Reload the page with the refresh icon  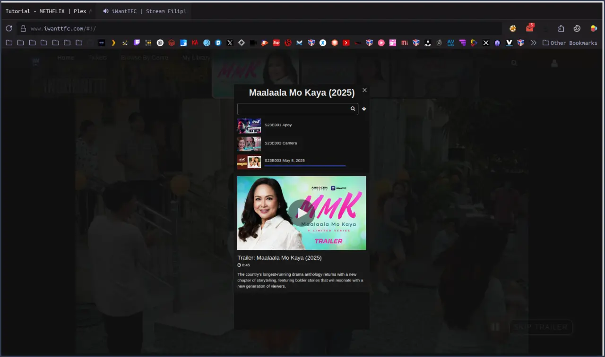click(9, 28)
